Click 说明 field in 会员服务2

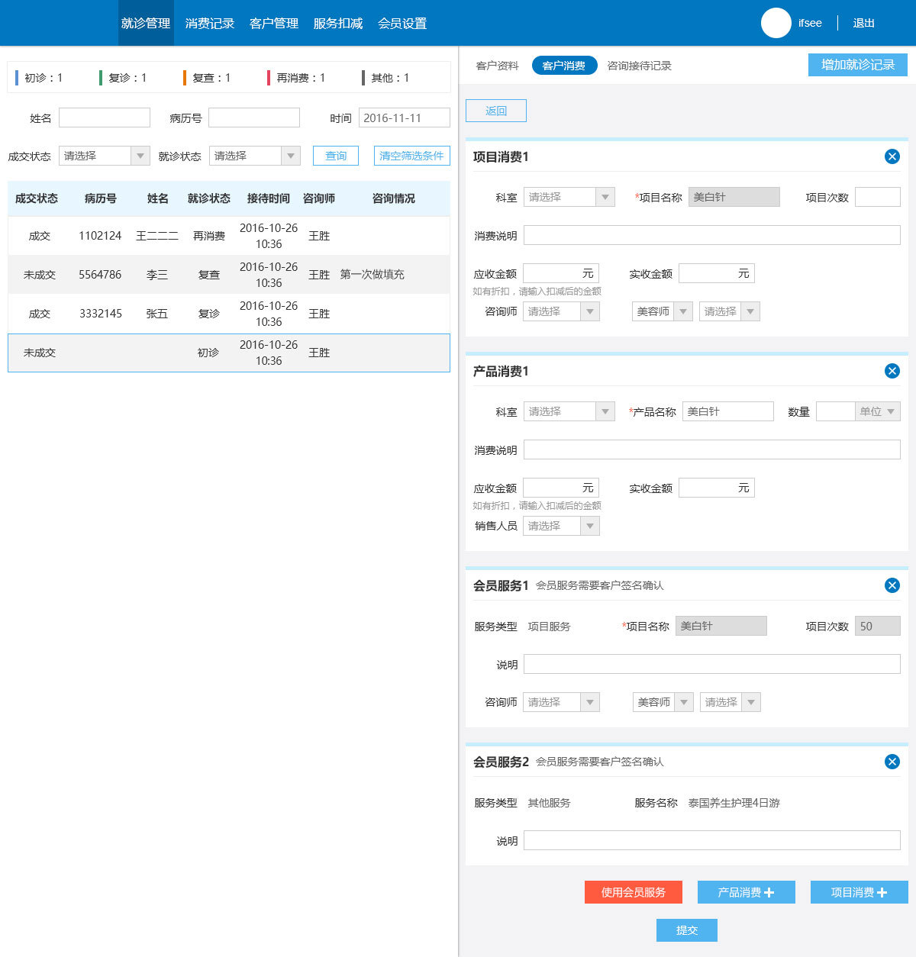point(712,840)
